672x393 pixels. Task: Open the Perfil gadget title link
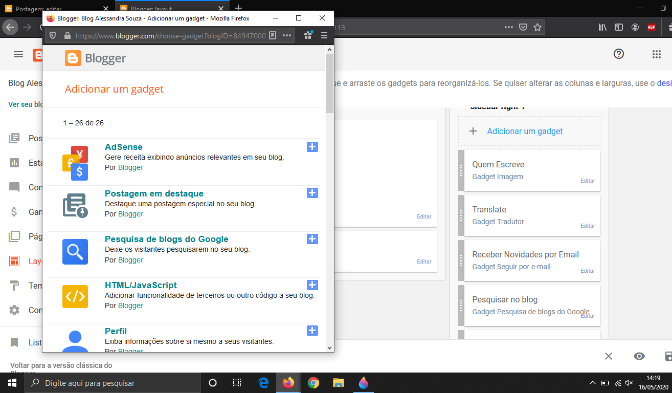click(x=116, y=331)
